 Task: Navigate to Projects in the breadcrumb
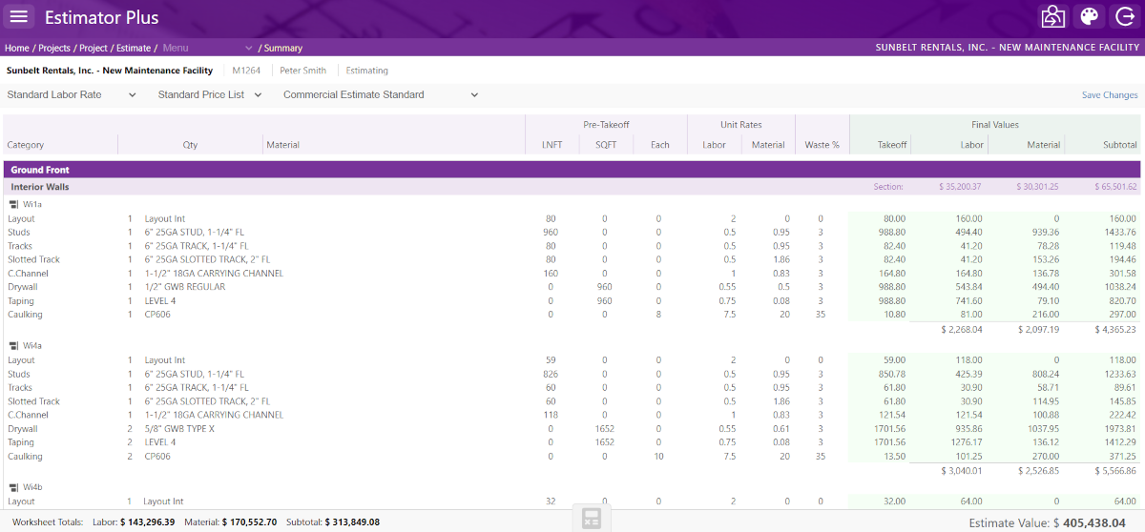(54, 48)
